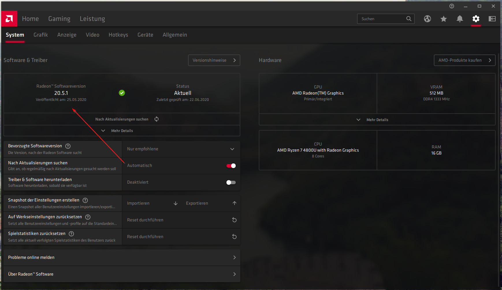Open settings gear icon
This screenshot has width=502, height=290.
point(476,19)
